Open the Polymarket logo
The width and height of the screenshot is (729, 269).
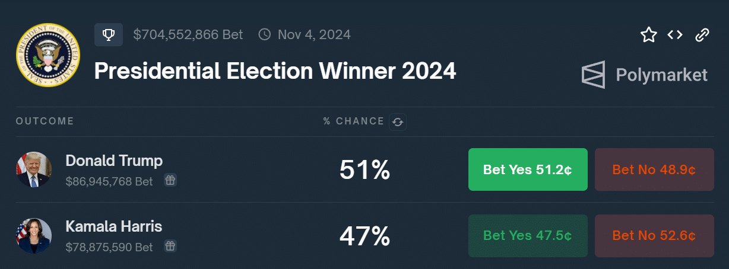645,75
